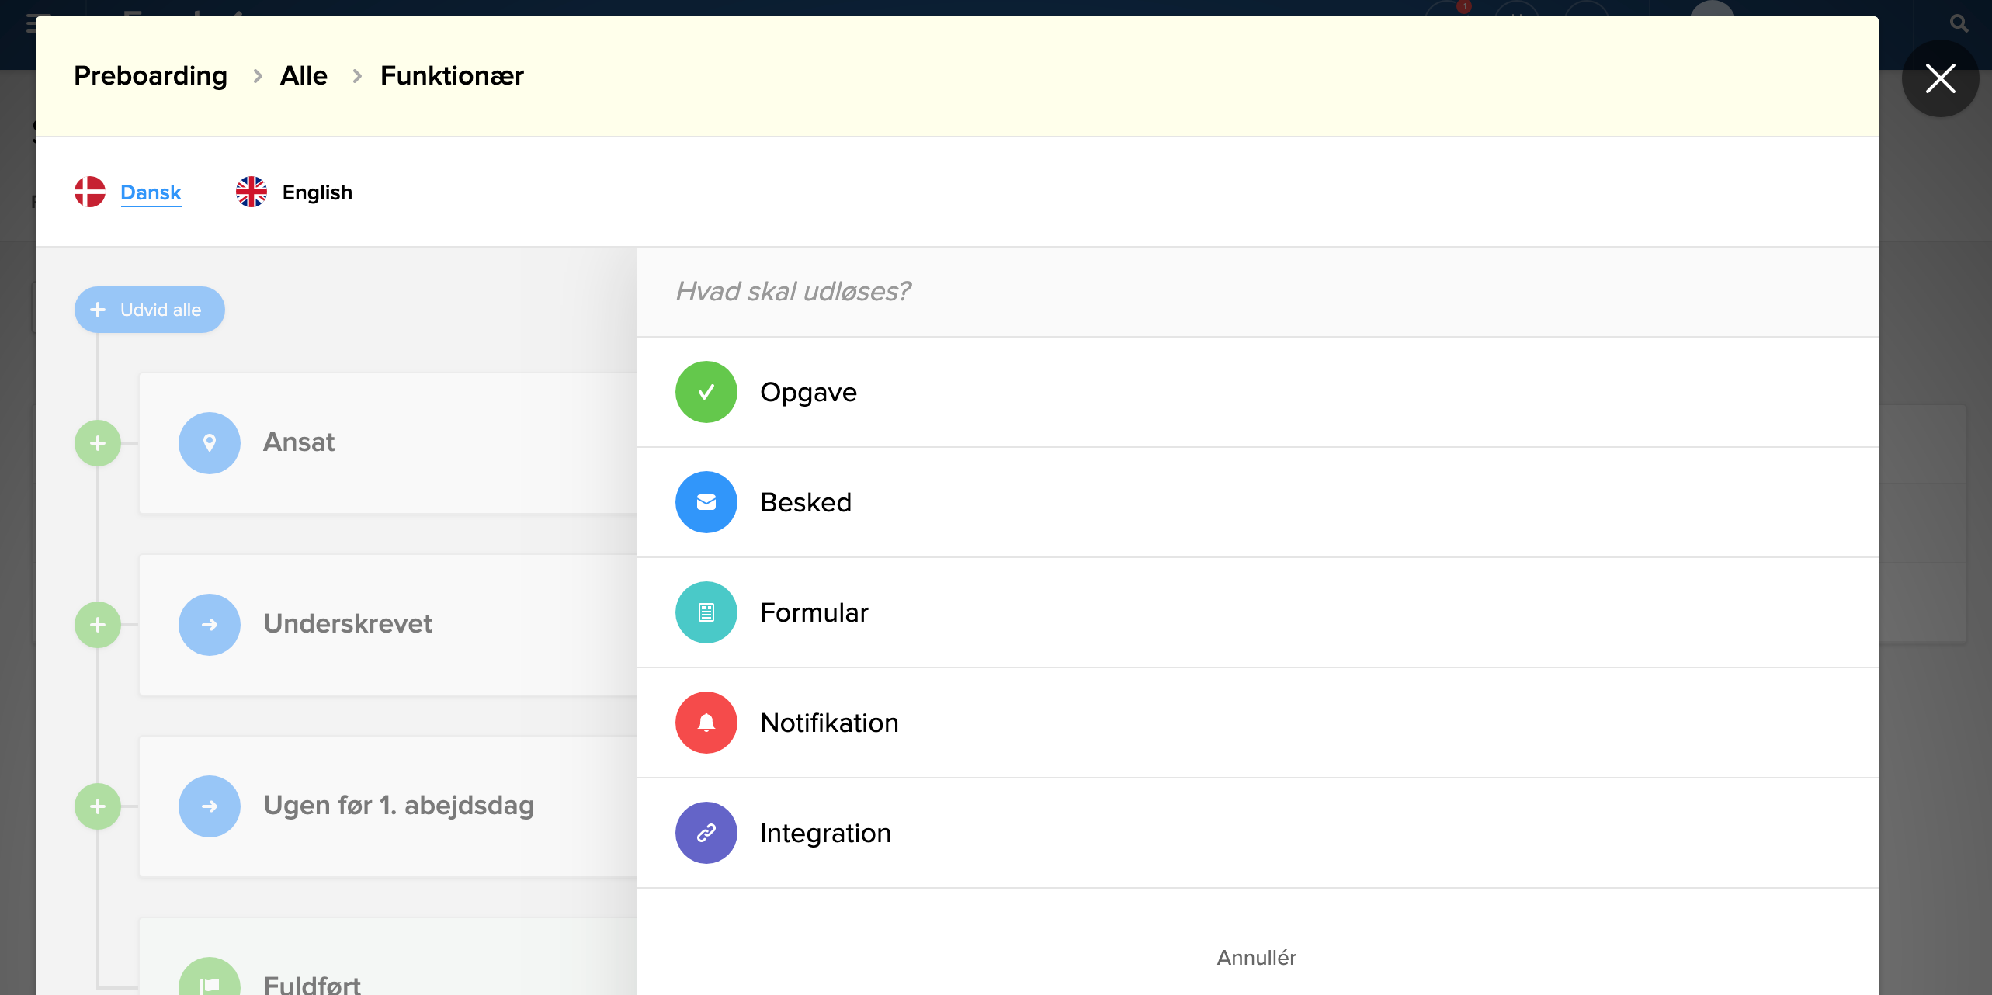Click the green plus beside Underskrevet
Screen dimensions: 1992x995
[98, 625]
